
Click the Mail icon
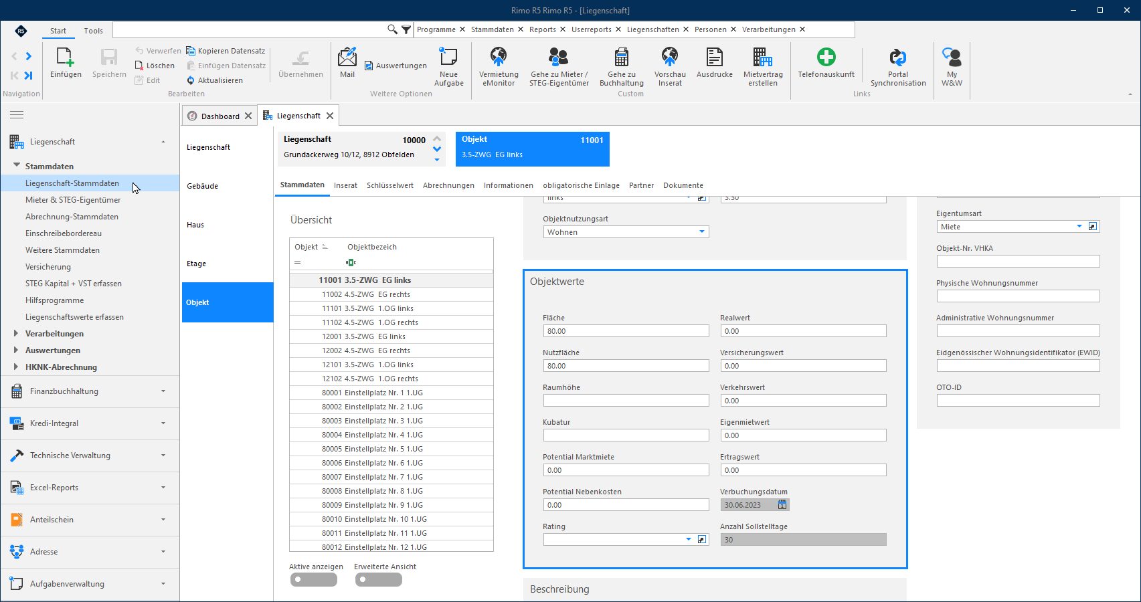pos(347,63)
